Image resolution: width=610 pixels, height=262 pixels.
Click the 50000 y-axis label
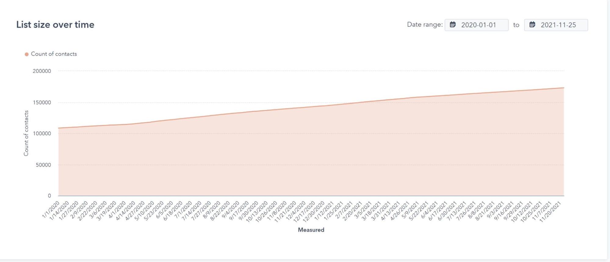coord(43,165)
